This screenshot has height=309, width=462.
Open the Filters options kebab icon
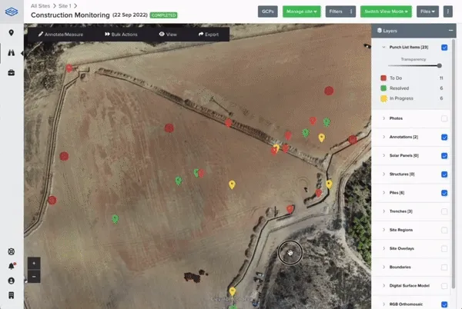pos(351,12)
